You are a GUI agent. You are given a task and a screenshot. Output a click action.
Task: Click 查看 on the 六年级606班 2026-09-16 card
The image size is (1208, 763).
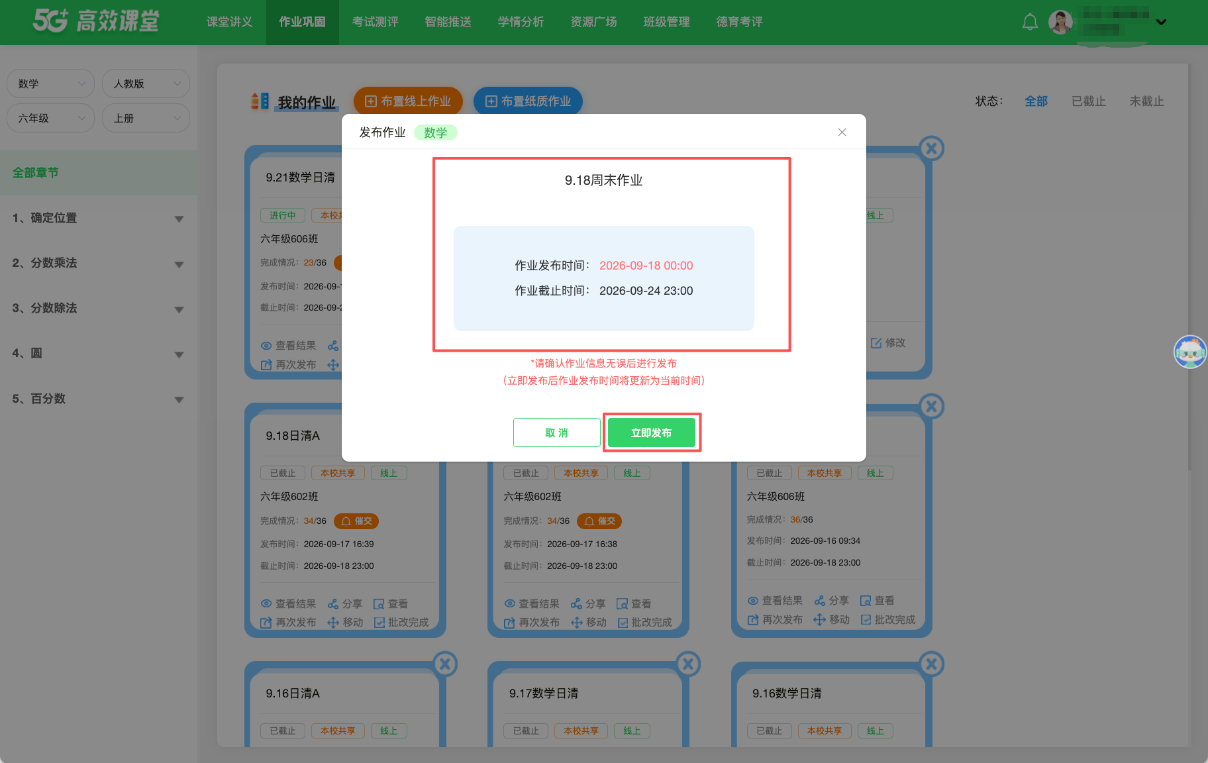tap(878, 601)
